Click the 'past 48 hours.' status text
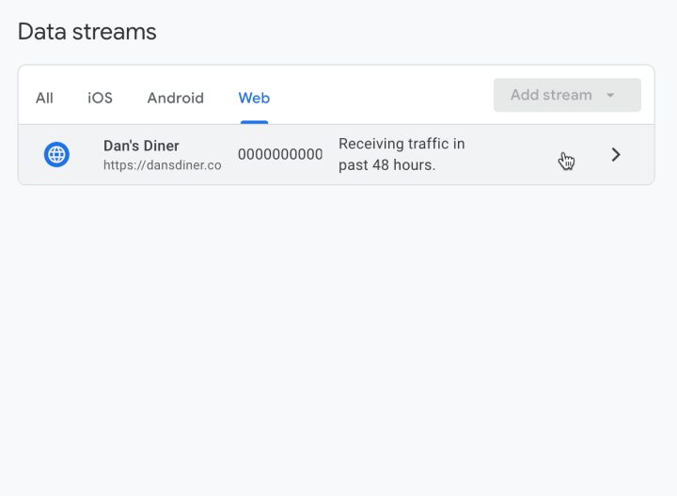The width and height of the screenshot is (677, 496). 386,165
